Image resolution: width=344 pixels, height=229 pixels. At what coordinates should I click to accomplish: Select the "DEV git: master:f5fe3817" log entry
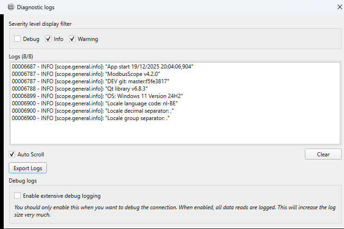(x=91, y=81)
